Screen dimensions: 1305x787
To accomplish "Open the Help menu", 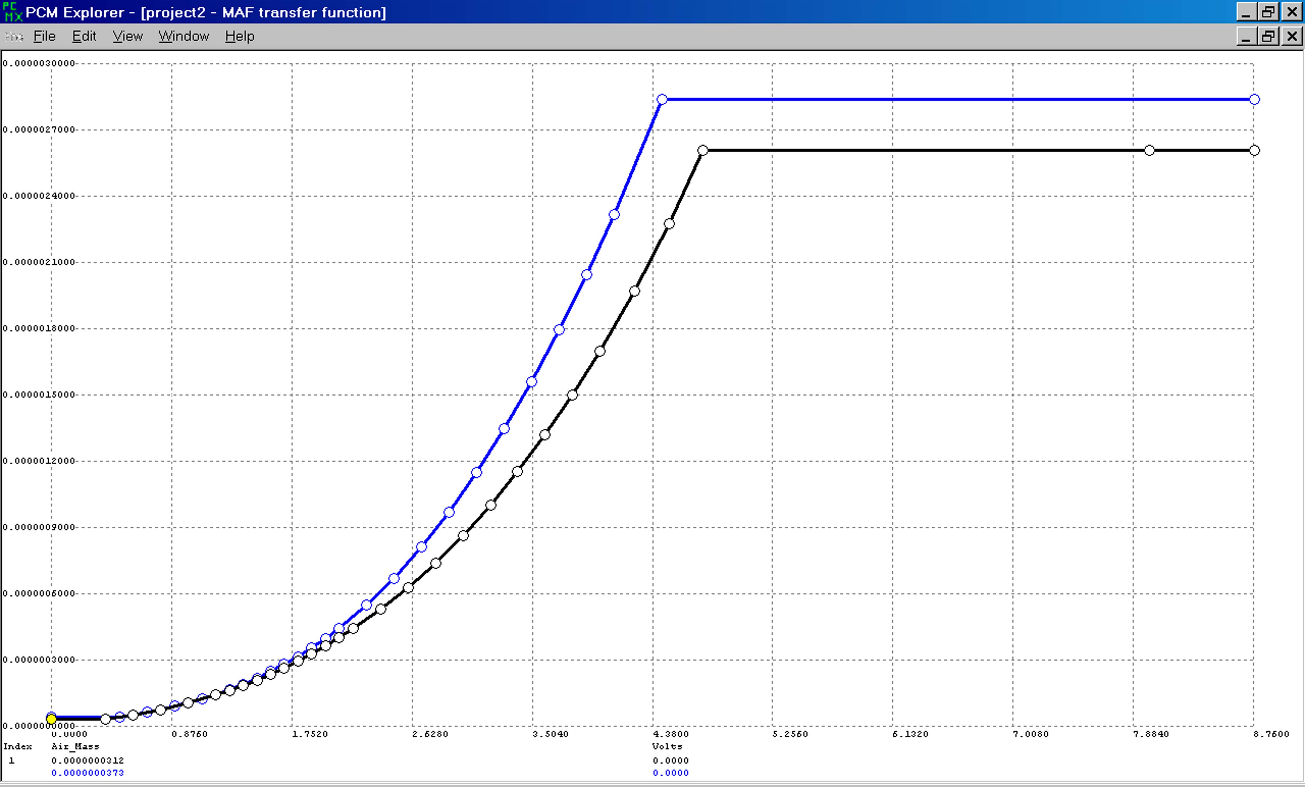I will coord(239,36).
